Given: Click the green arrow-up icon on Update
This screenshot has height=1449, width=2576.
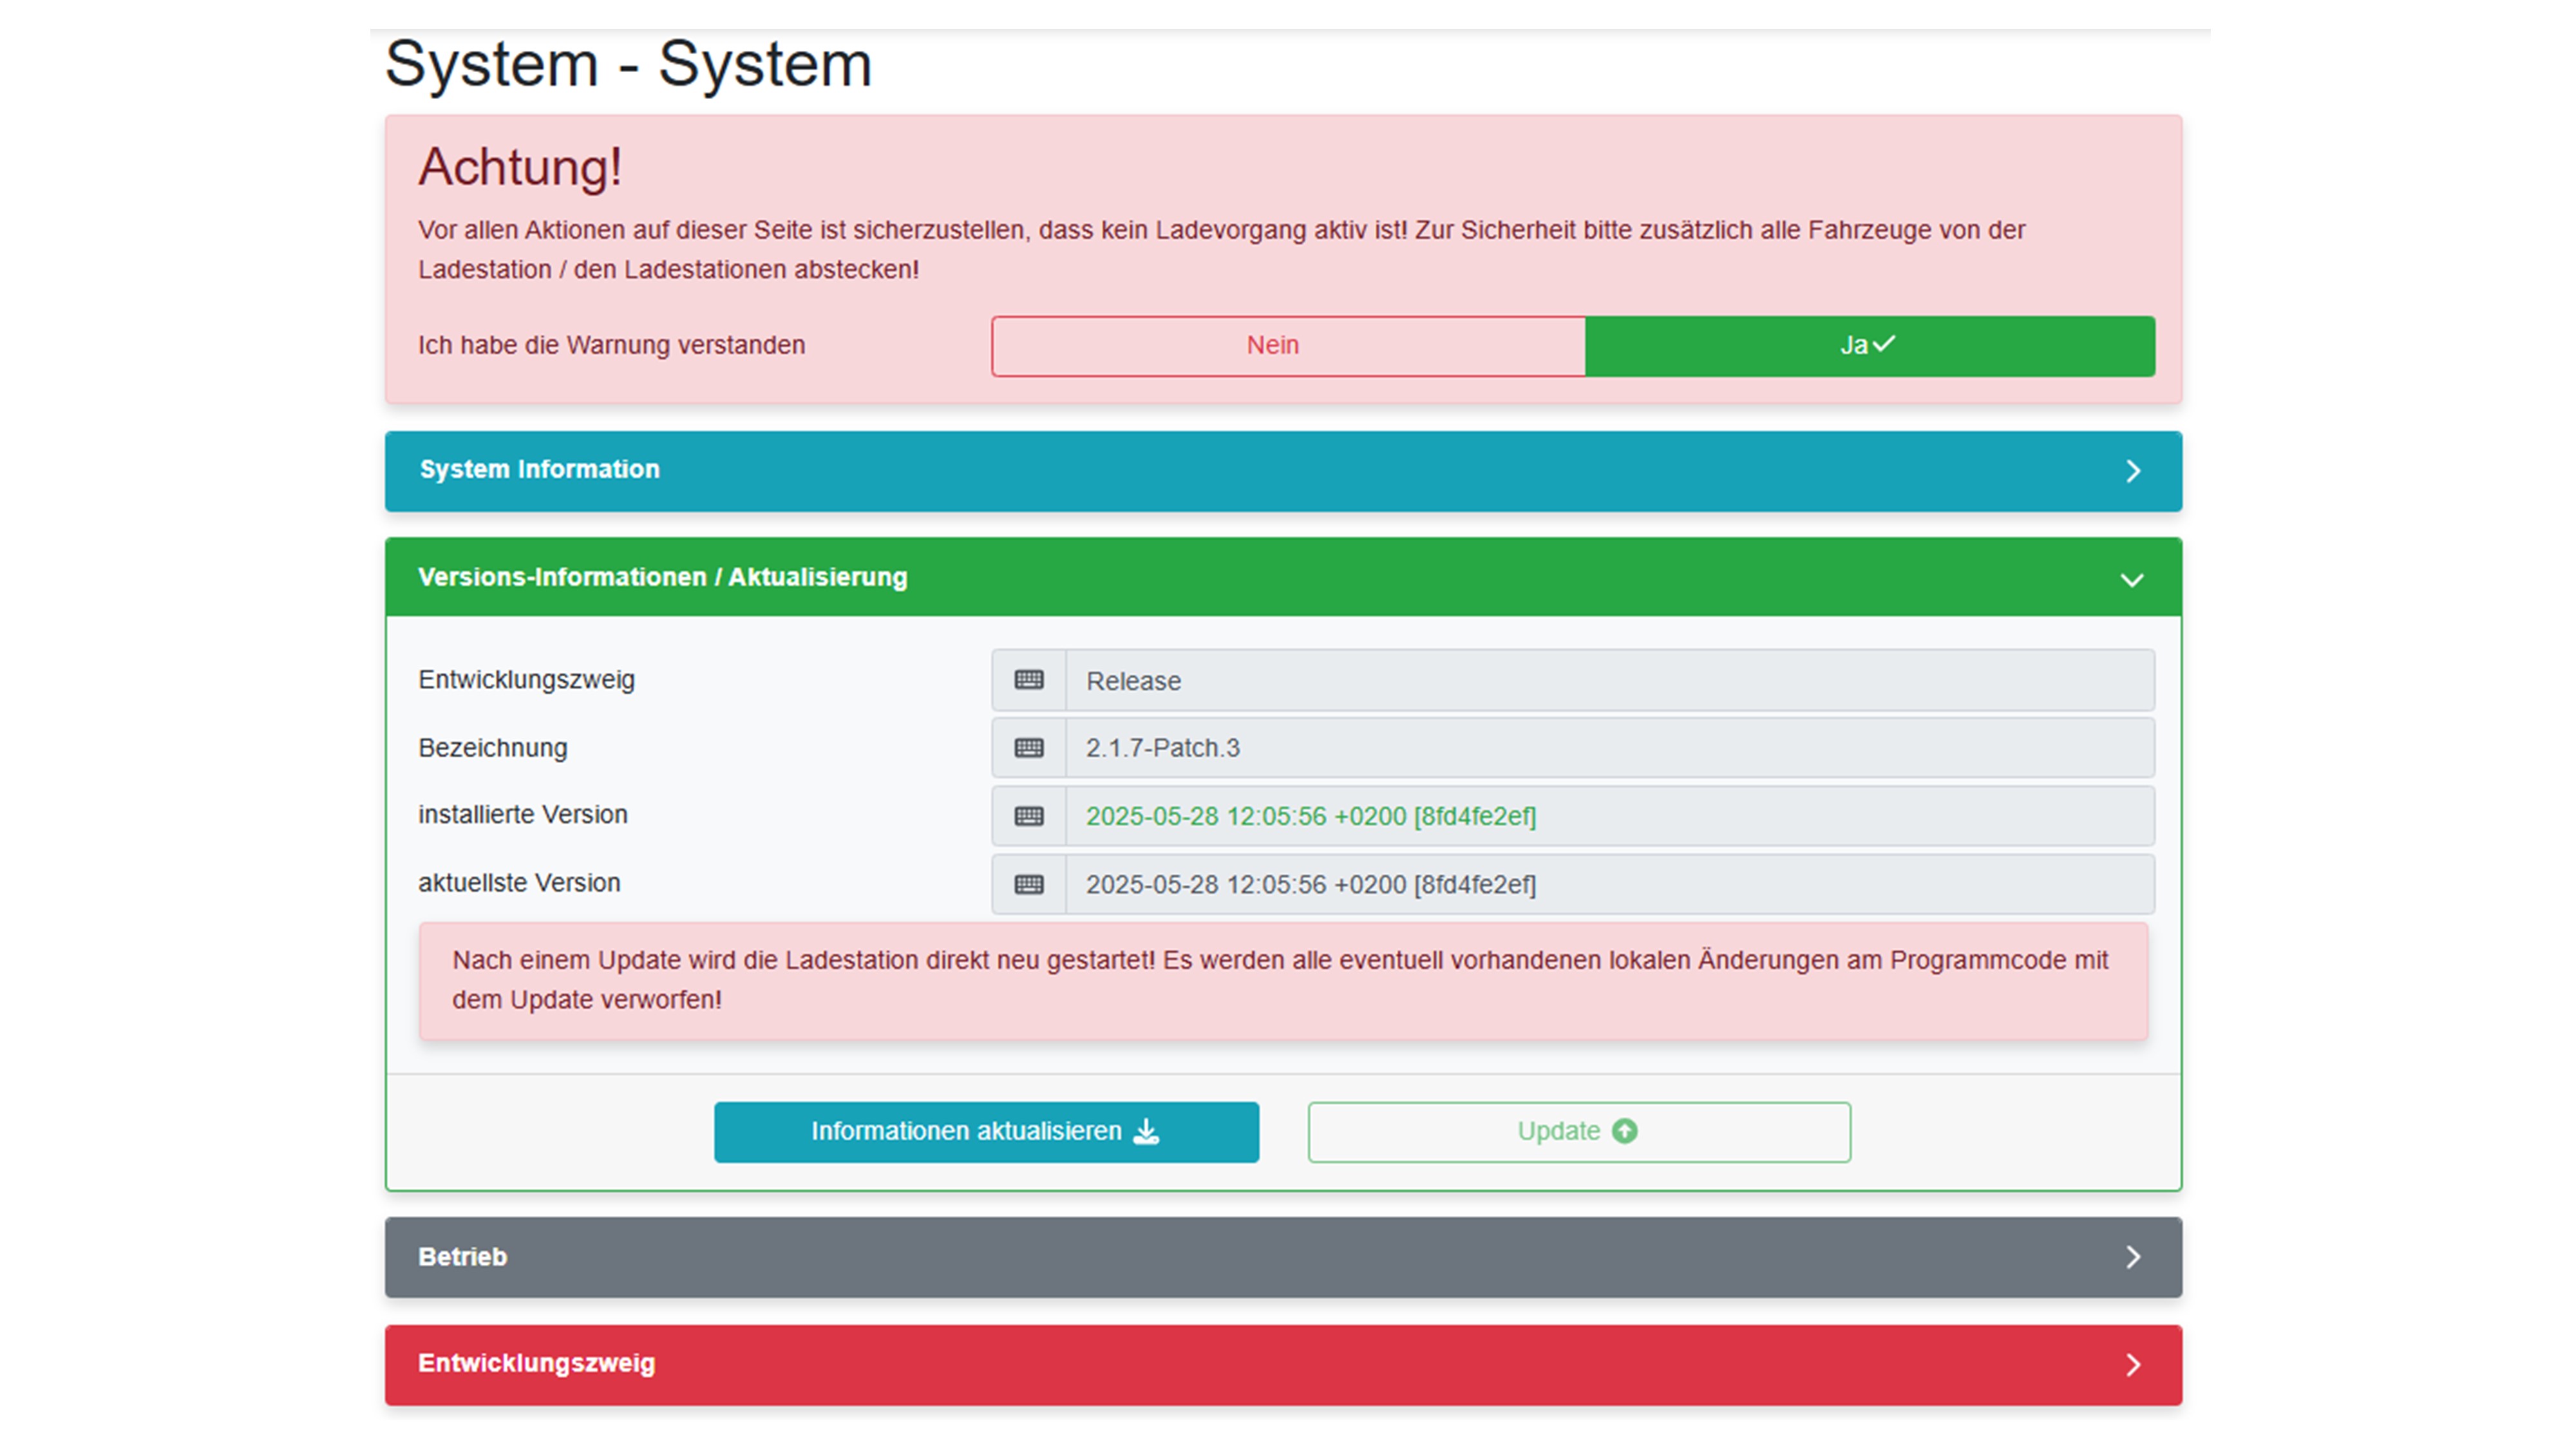Looking at the screenshot, I should (x=1625, y=1131).
